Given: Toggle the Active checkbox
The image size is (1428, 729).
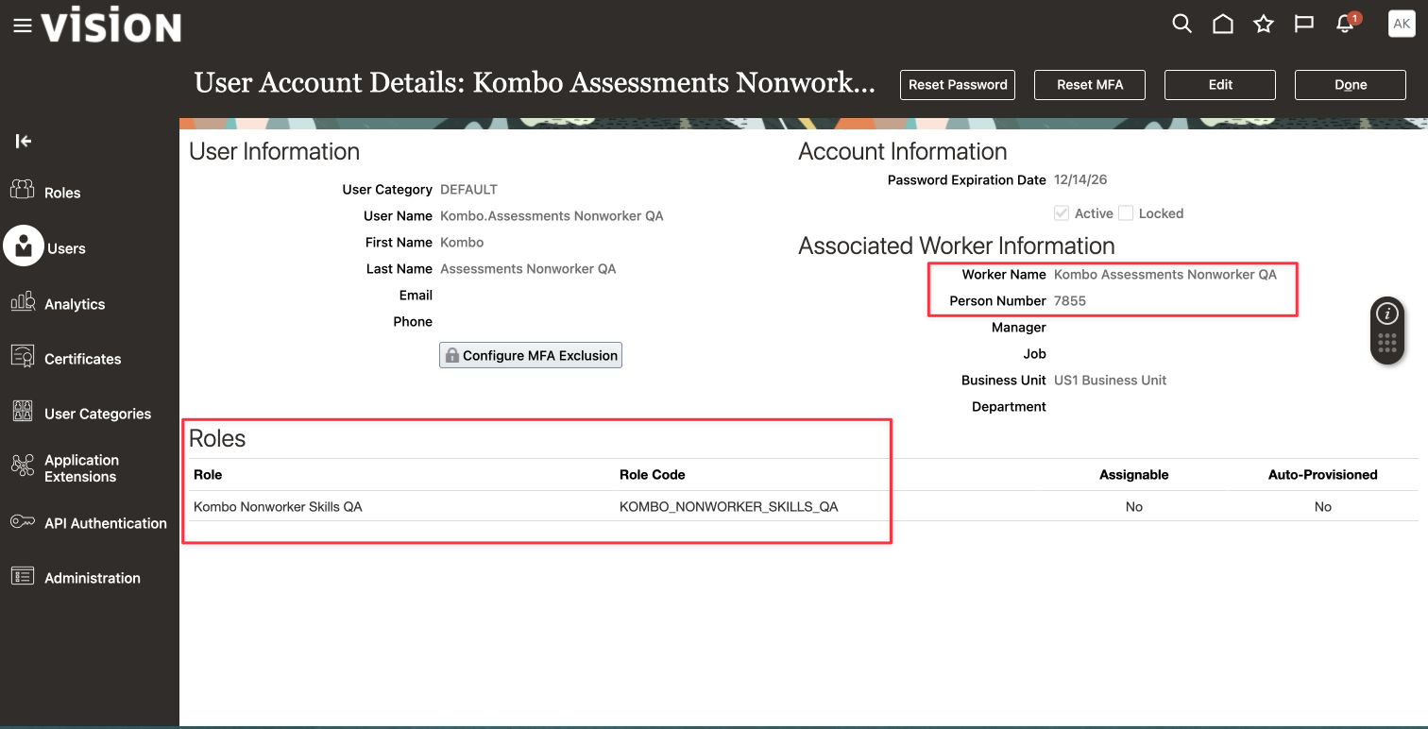Looking at the screenshot, I should tap(1062, 213).
